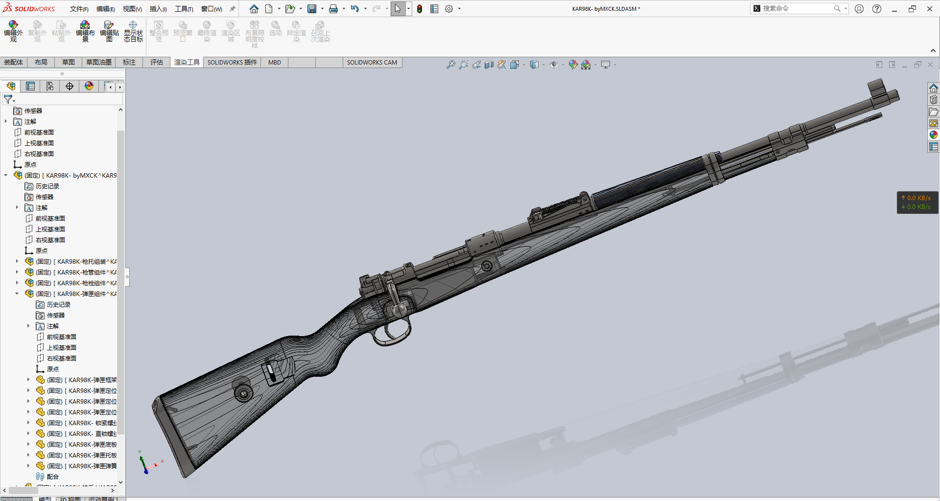
Task: Click Display Style cube icon
Action: pyautogui.click(x=534, y=65)
